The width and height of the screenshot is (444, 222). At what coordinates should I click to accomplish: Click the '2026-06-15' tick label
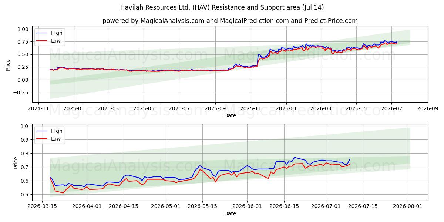point(284,206)
